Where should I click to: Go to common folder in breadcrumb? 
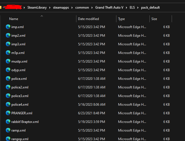coord(82,8)
